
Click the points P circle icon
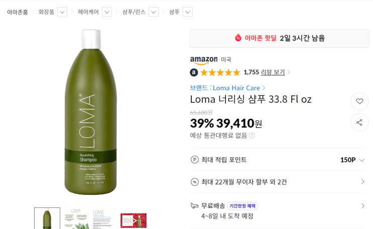pyautogui.click(x=195, y=160)
